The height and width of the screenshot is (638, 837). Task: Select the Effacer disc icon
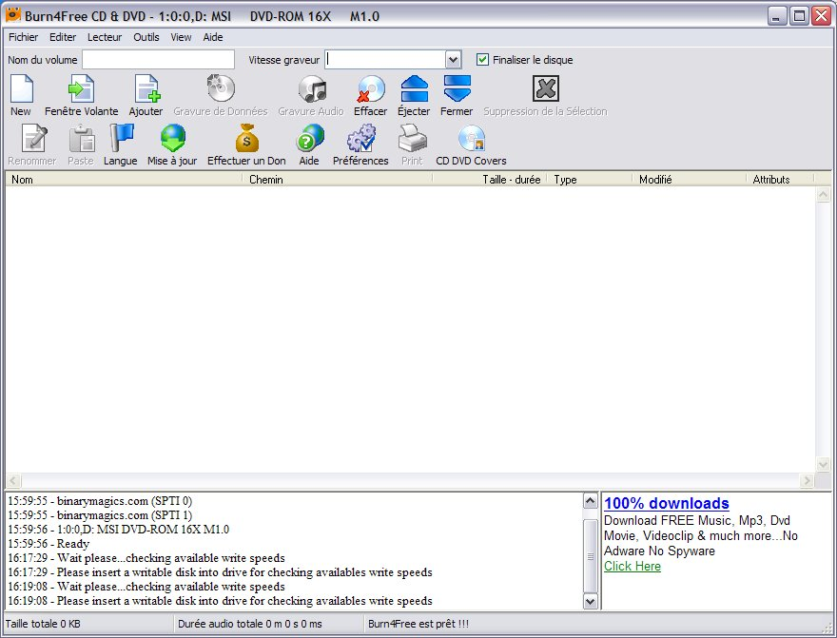pyautogui.click(x=371, y=88)
